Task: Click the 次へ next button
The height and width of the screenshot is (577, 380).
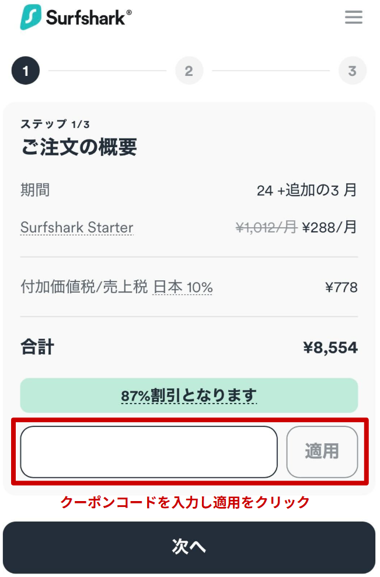Action: pos(189,547)
